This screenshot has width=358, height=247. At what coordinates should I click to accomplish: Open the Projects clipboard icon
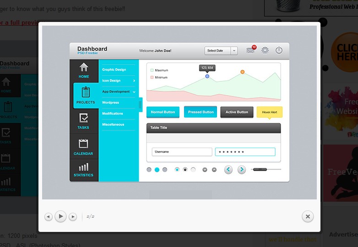[x=85, y=92]
